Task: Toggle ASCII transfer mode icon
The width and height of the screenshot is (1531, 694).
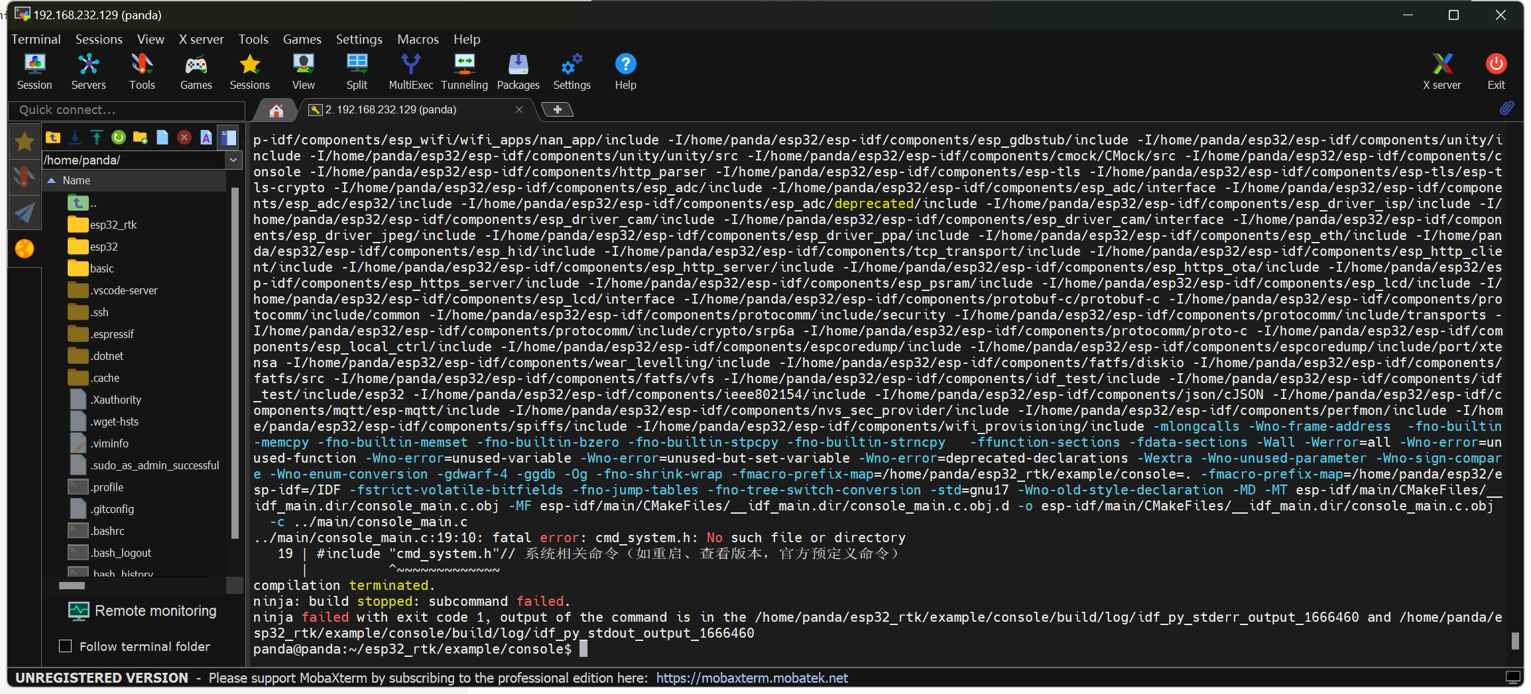Action: (x=206, y=137)
